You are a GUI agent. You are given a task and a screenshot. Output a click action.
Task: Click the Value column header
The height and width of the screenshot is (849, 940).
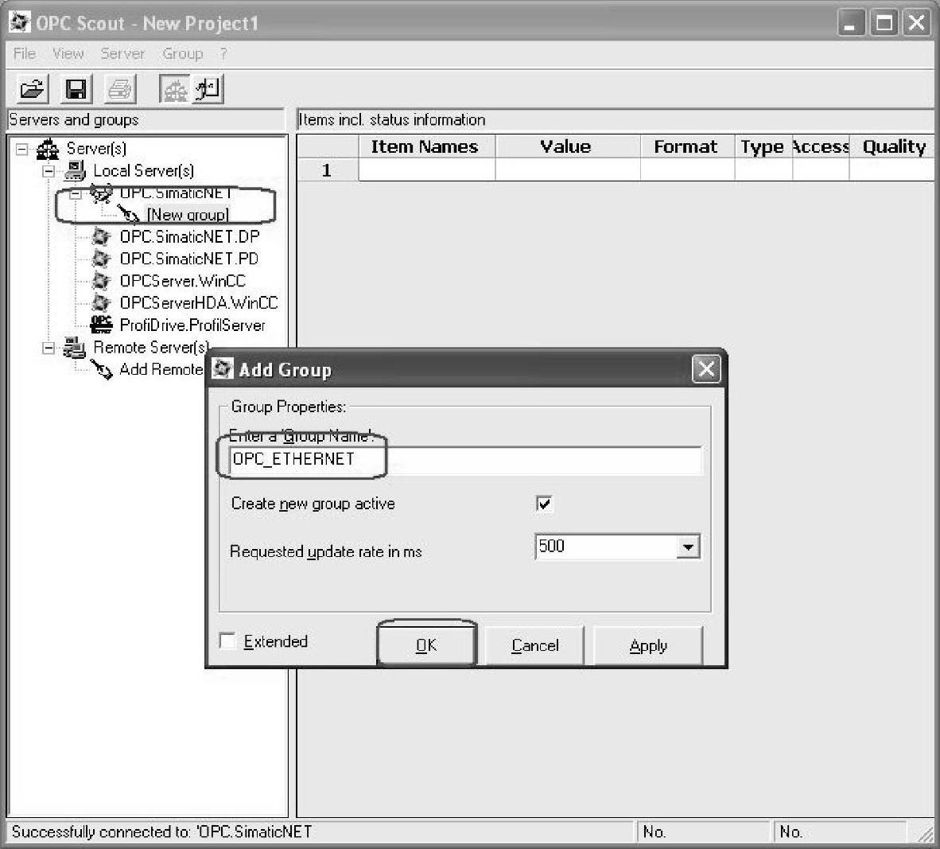[566, 146]
